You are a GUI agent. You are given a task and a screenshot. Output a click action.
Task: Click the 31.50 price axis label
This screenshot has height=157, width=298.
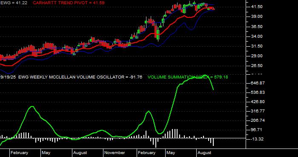(x=257, y=46)
